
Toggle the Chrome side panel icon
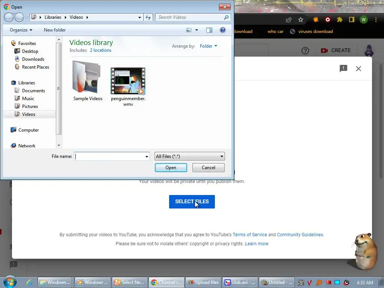point(352,19)
